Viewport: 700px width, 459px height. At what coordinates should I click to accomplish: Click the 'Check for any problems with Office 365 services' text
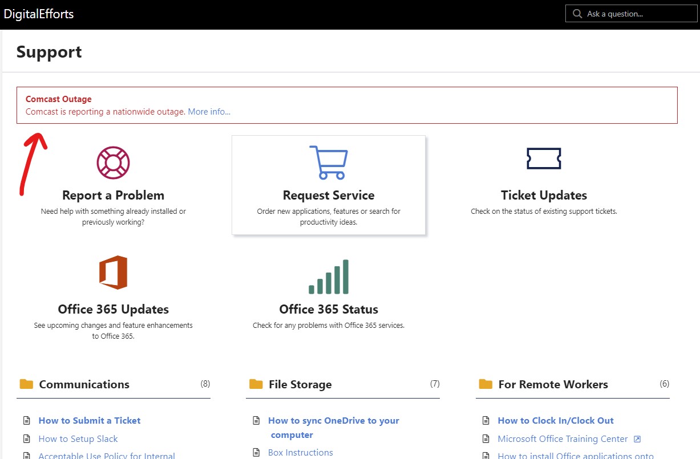tap(329, 326)
